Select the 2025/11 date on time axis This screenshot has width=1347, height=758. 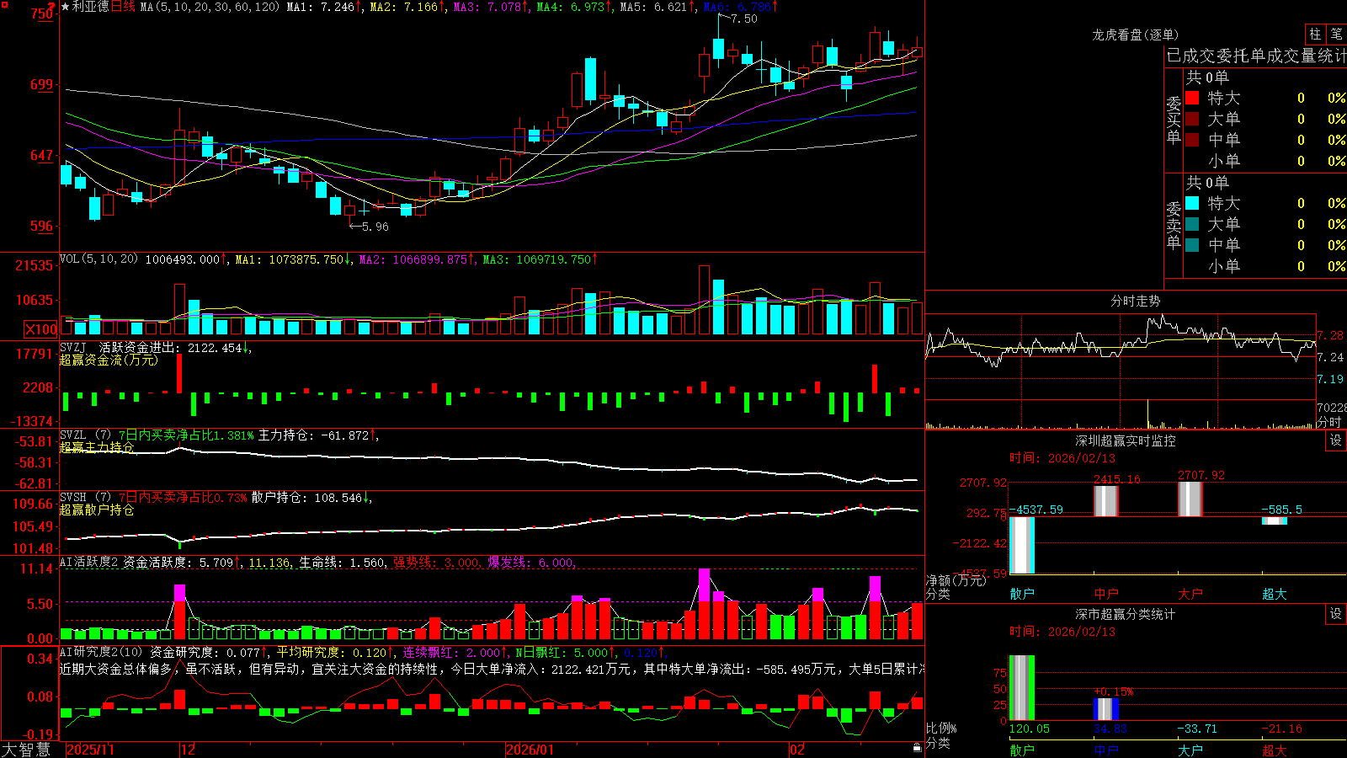coord(90,750)
